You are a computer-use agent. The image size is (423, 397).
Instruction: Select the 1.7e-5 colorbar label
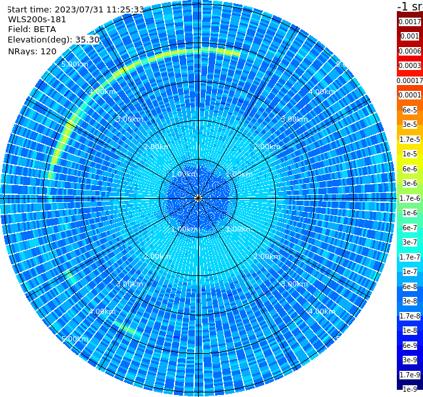coord(410,139)
